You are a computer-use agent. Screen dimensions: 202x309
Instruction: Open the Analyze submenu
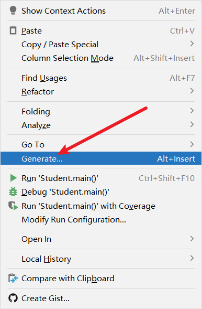tap(101, 125)
